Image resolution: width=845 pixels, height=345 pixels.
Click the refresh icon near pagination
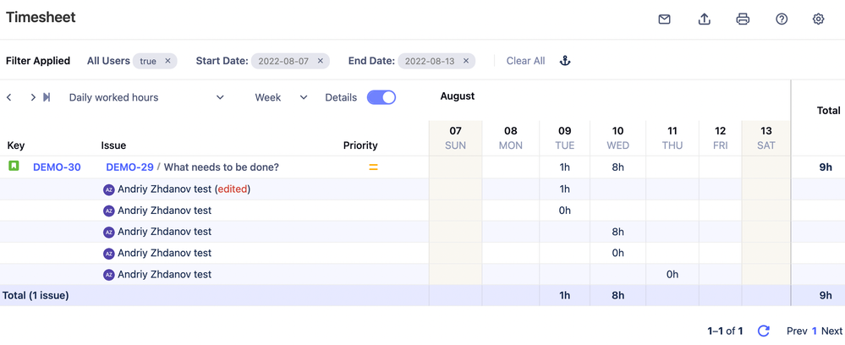pyautogui.click(x=763, y=331)
